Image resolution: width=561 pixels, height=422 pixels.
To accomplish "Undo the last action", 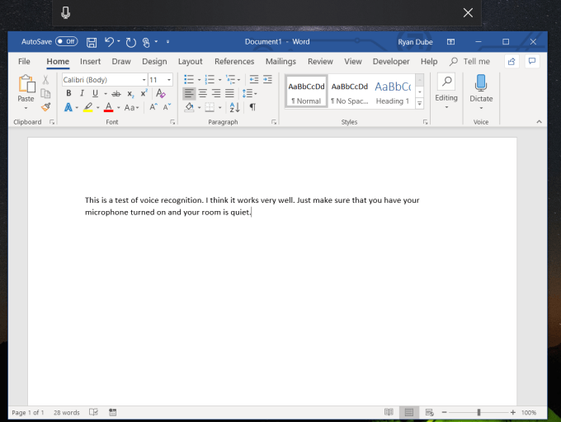I will point(109,42).
